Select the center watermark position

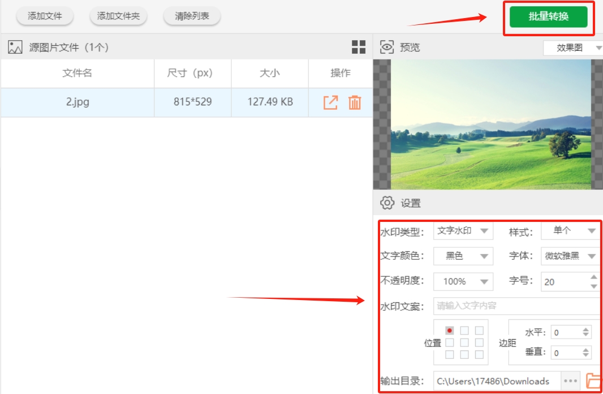coord(464,342)
